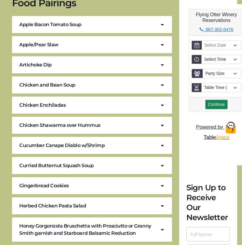Viewport: 242px width, 245px height.
Task: Open the Select Time dropdown
Action: (221, 60)
